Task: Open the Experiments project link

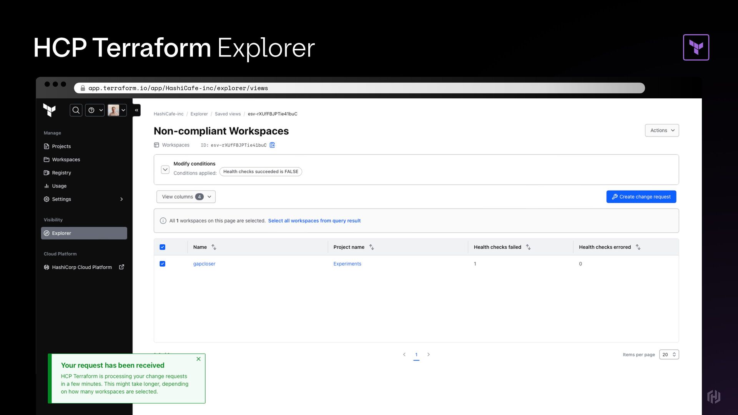Action: click(347, 264)
